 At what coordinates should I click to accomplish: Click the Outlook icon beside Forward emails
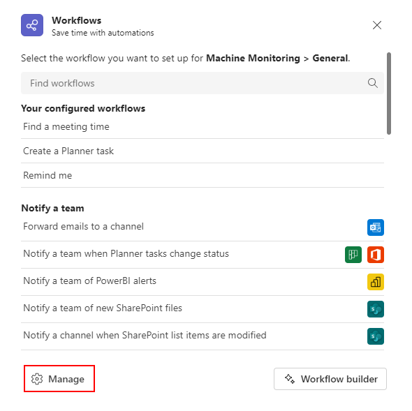(x=376, y=227)
